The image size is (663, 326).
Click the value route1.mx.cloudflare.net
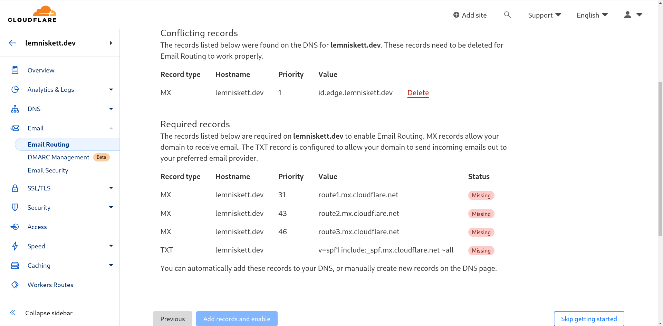(358, 195)
